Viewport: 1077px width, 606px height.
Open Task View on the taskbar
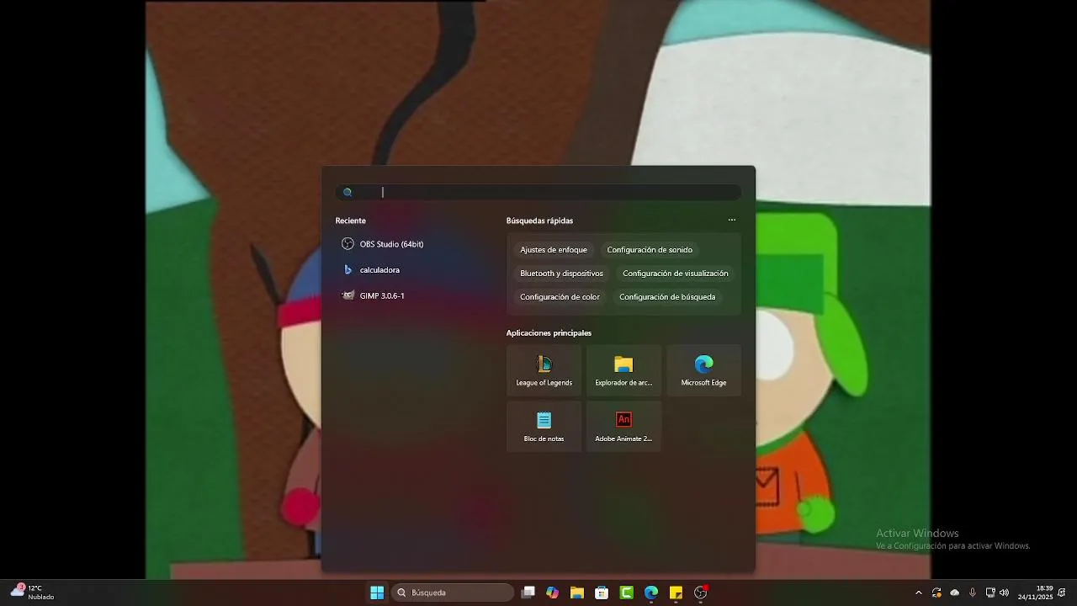pyautogui.click(x=528, y=593)
